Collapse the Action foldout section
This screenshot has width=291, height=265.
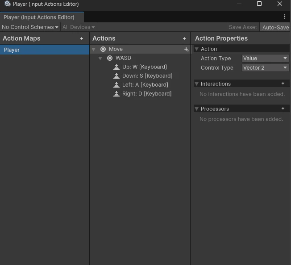pos(196,49)
